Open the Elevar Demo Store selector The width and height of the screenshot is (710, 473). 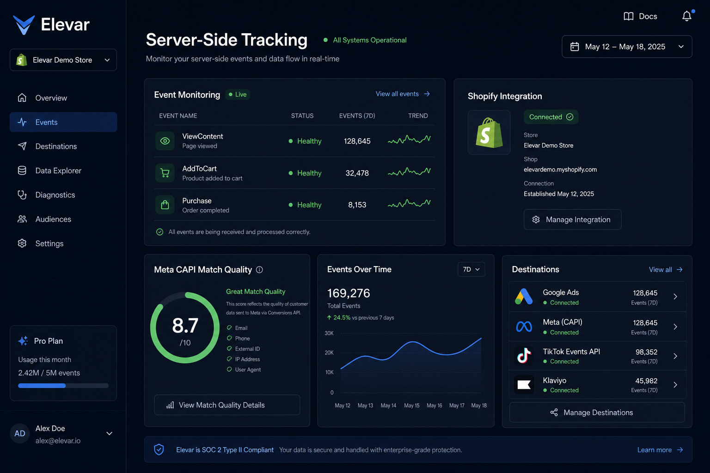[63, 60]
